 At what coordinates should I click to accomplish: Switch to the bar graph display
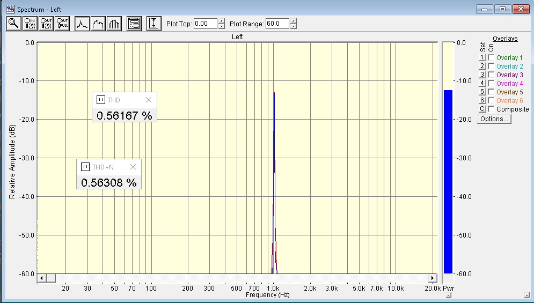114,24
